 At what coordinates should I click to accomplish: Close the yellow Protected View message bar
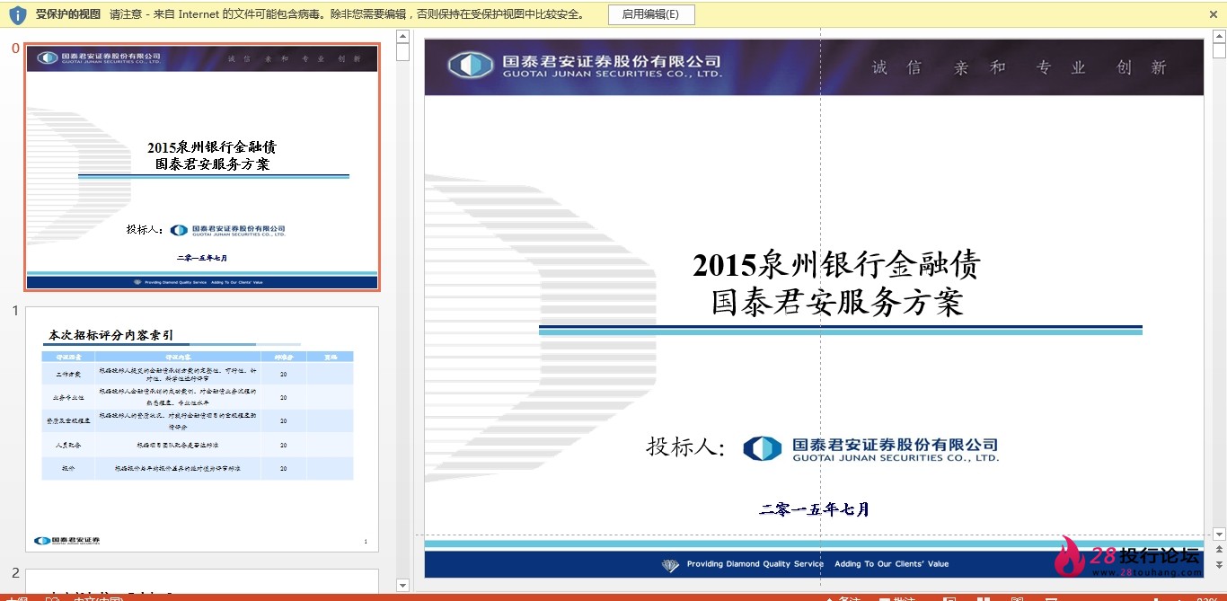click(1214, 14)
